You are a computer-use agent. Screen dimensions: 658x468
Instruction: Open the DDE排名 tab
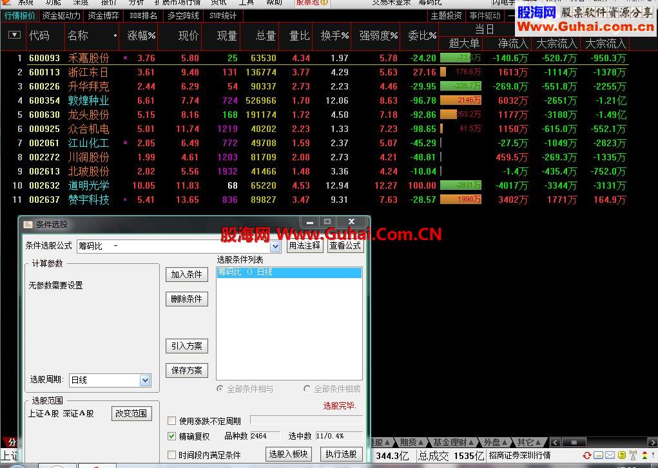click(x=143, y=15)
